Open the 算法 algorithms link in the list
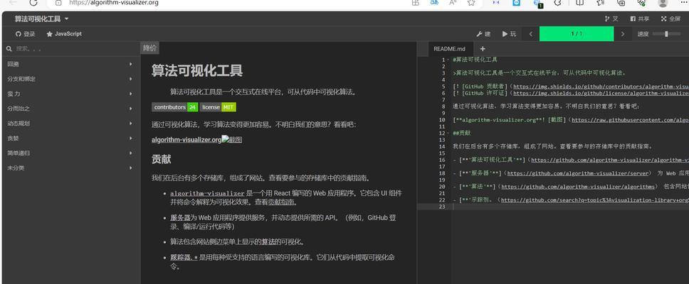 point(268,241)
